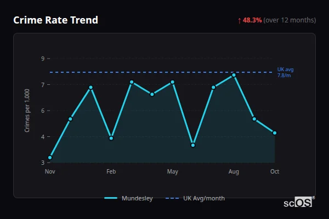
Task: Click the y-axis label 6
Action: point(43,111)
